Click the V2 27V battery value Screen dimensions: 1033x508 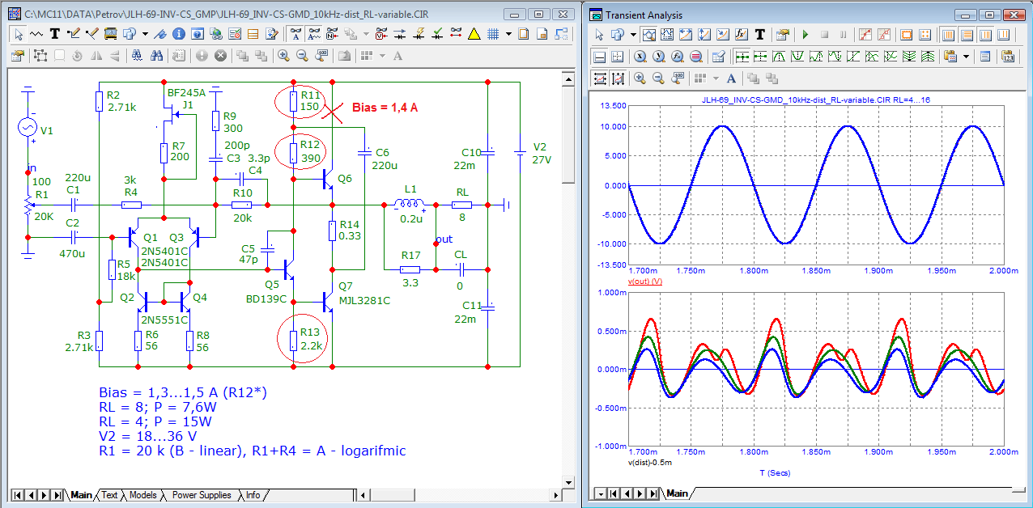pos(542,159)
